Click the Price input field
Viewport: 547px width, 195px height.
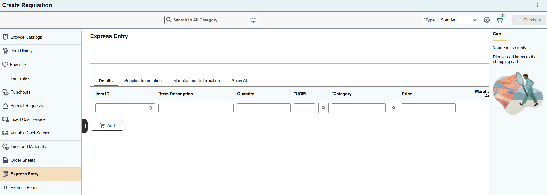coord(429,108)
